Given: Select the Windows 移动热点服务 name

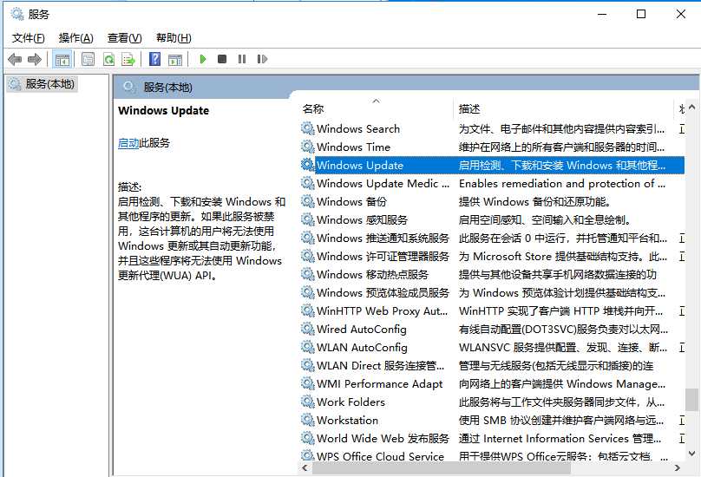Looking at the screenshot, I should tap(372, 274).
